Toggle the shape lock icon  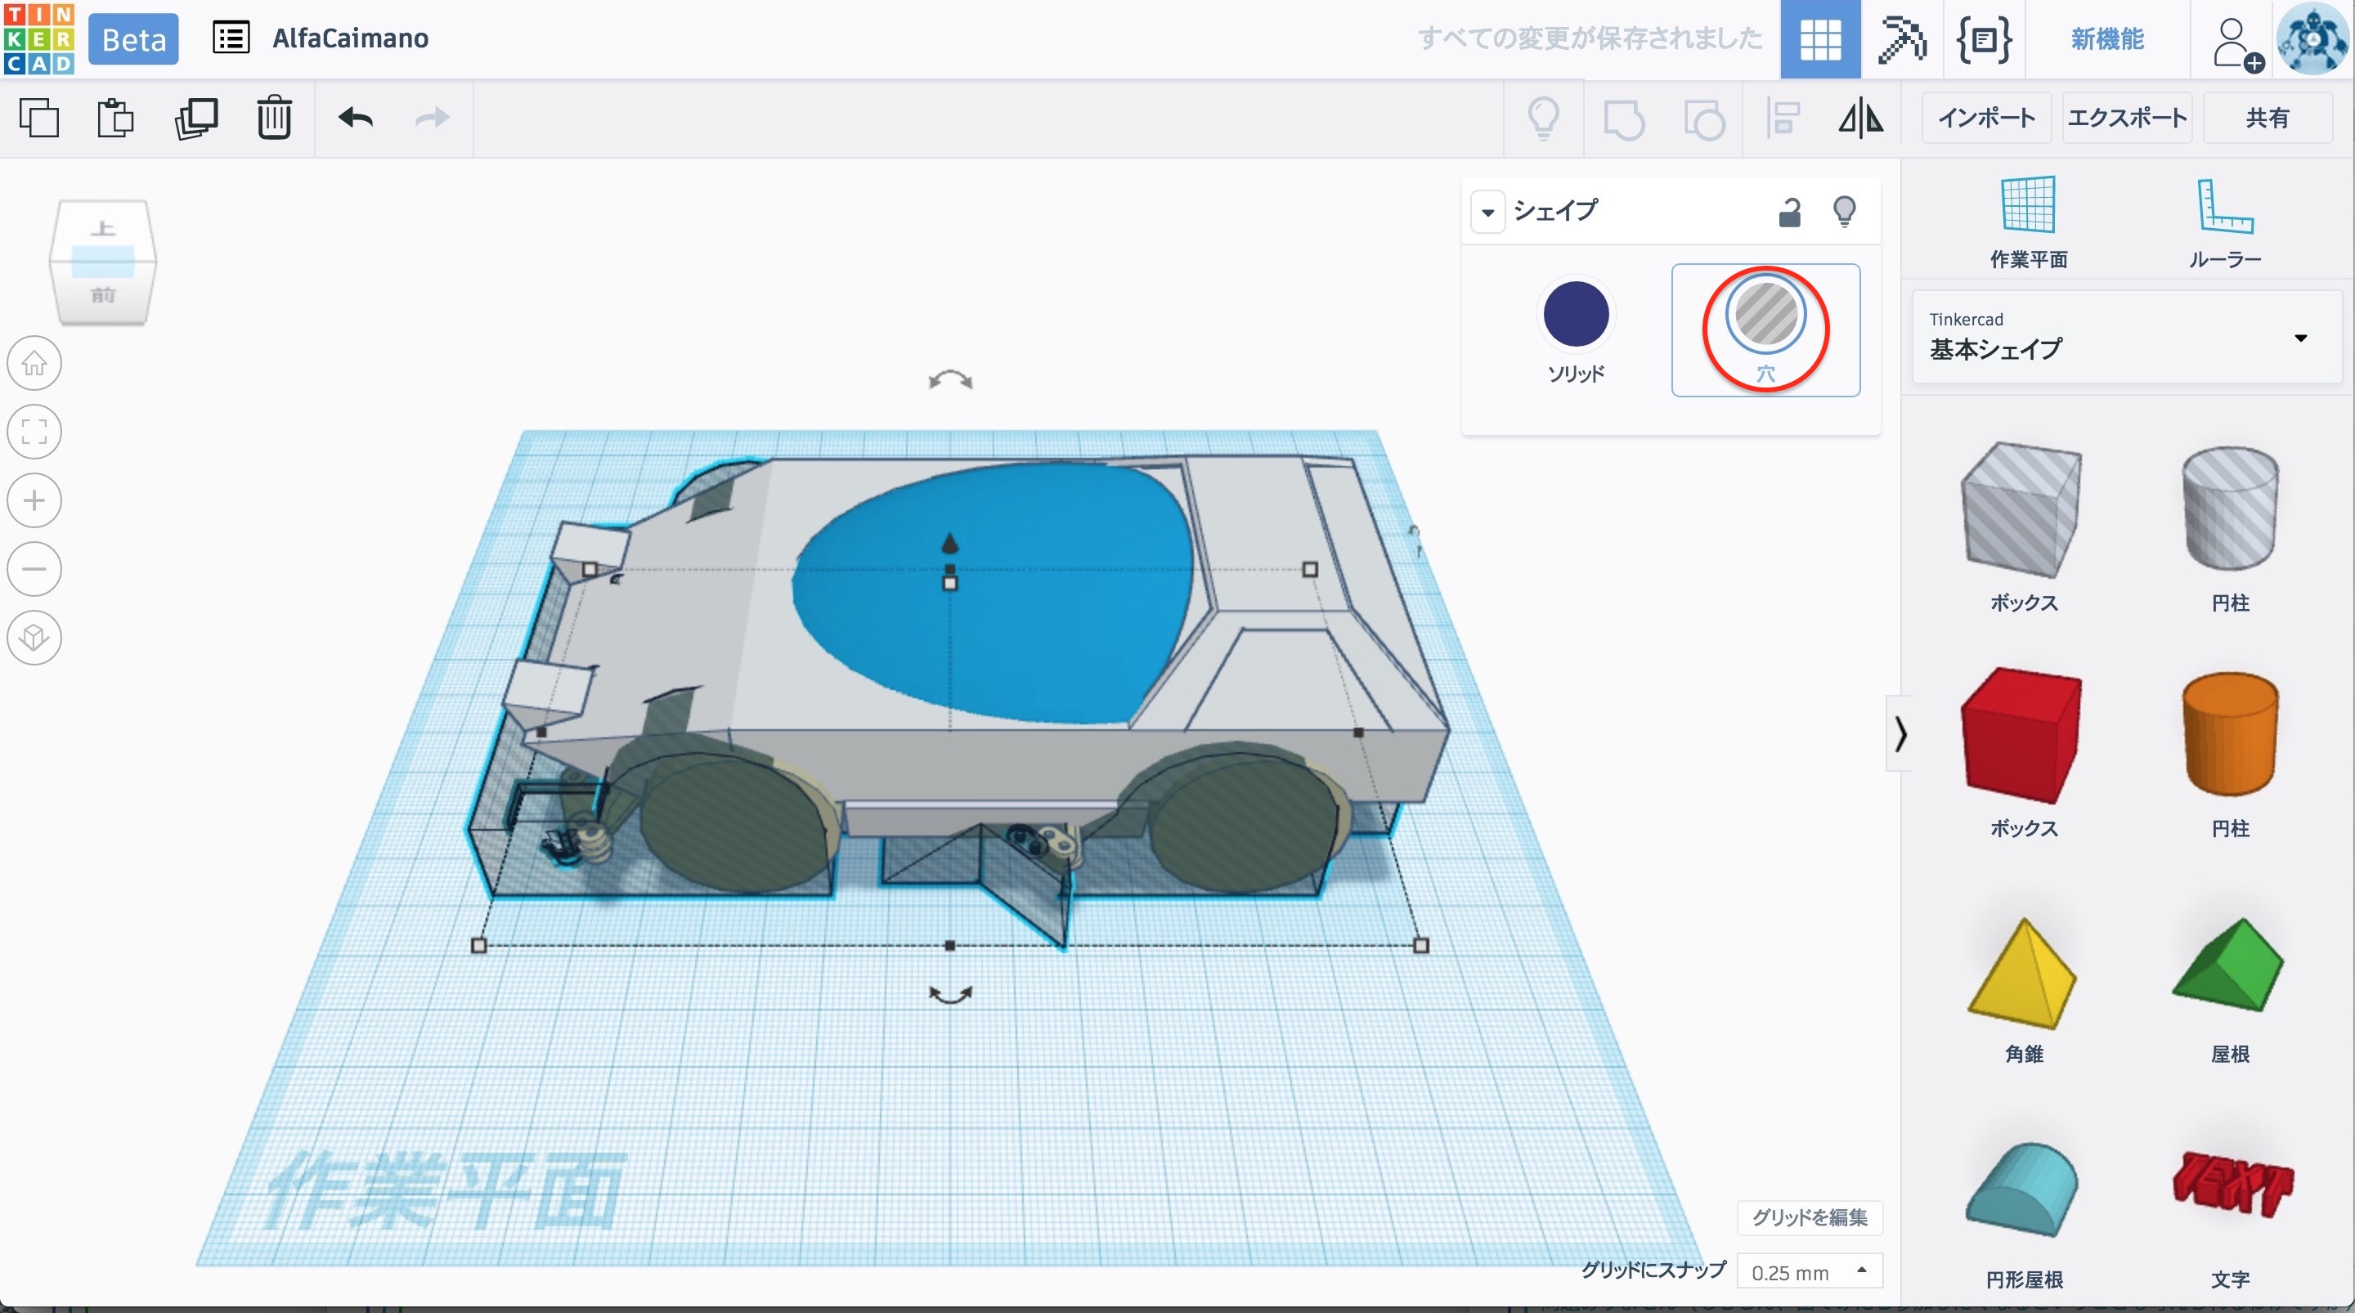coord(1789,212)
